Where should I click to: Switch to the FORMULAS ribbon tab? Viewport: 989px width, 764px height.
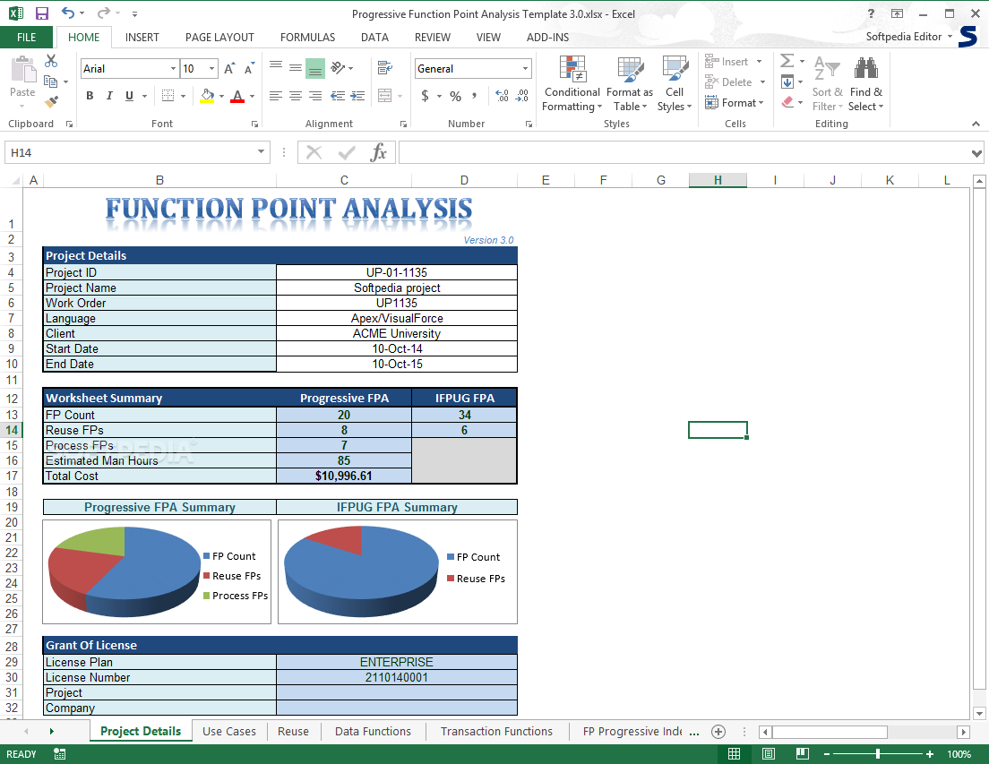click(308, 38)
